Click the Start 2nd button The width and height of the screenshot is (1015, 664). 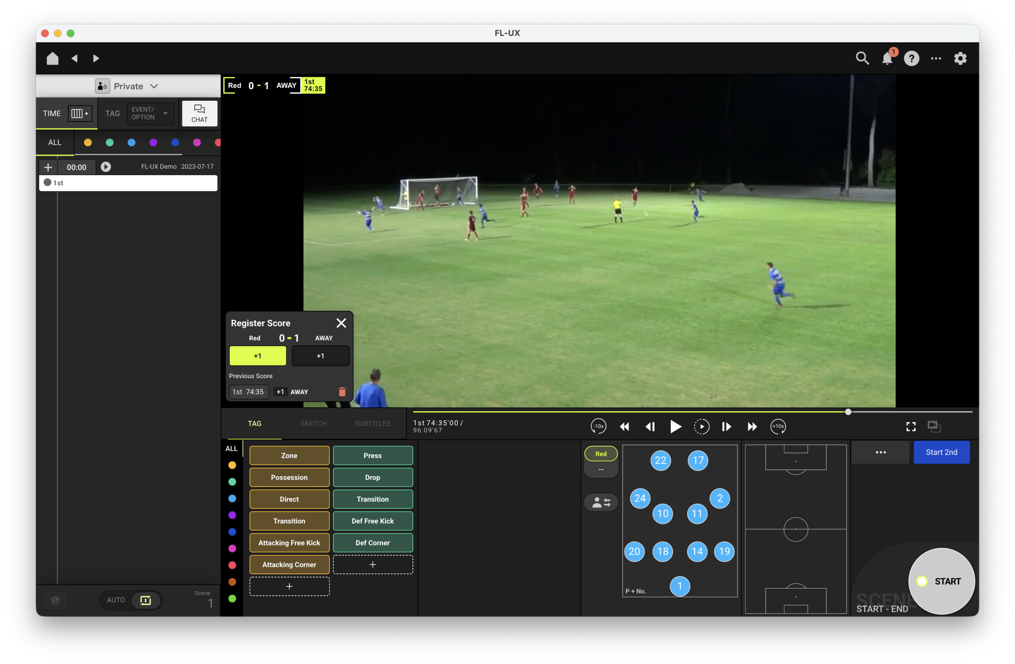(941, 452)
